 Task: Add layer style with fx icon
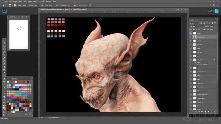[x=199, y=111]
